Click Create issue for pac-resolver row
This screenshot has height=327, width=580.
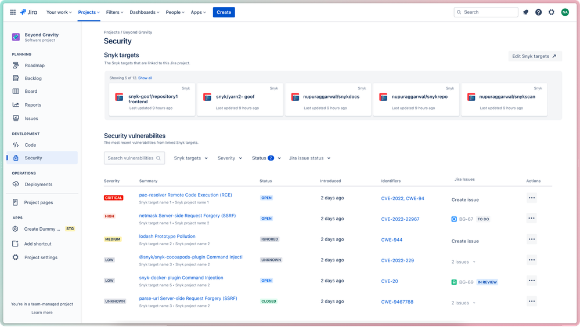pyautogui.click(x=465, y=200)
